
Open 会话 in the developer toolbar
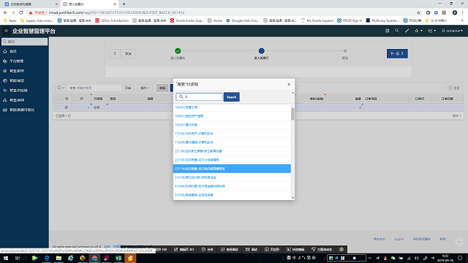point(208,250)
